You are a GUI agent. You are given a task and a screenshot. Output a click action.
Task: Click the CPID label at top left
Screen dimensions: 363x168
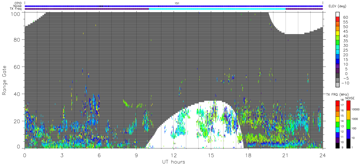click(18, 3)
